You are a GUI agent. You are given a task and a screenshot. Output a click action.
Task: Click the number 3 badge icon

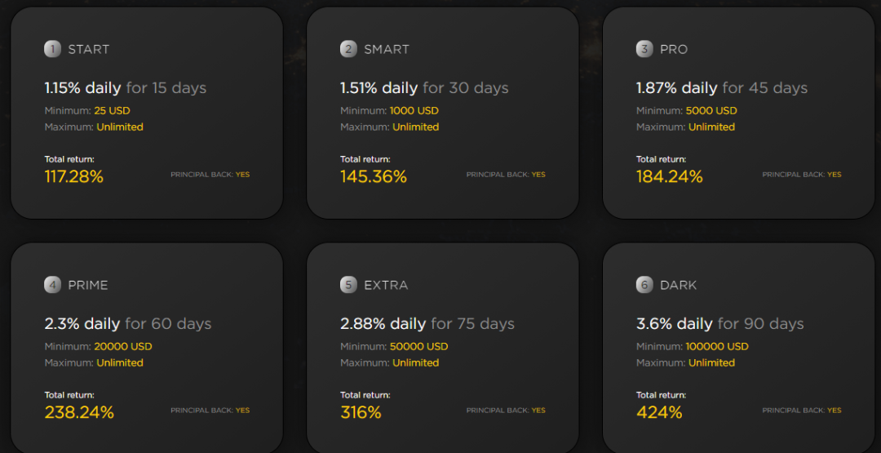(x=644, y=49)
